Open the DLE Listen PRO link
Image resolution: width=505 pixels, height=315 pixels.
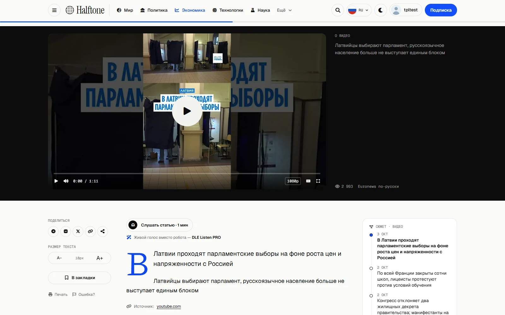(206, 238)
